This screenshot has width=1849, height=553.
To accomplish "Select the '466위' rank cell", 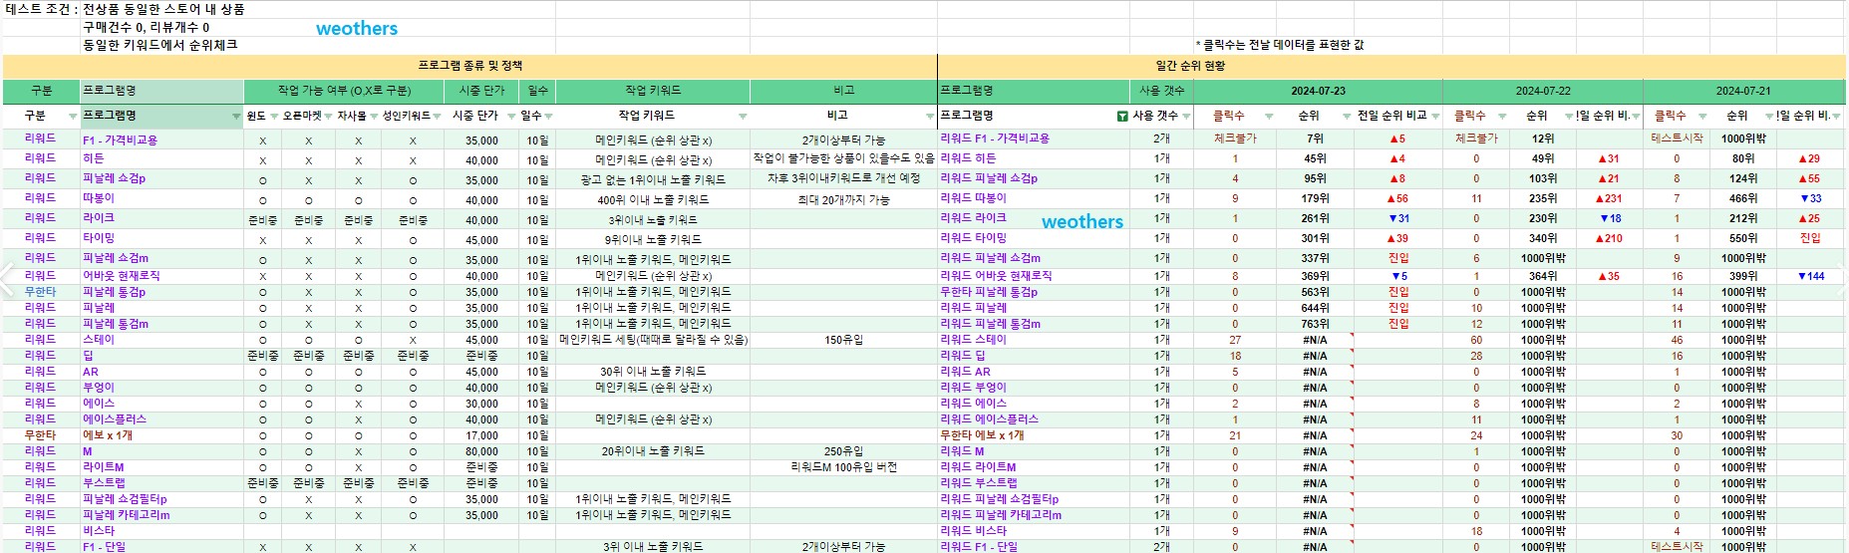I will tap(1743, 198).
